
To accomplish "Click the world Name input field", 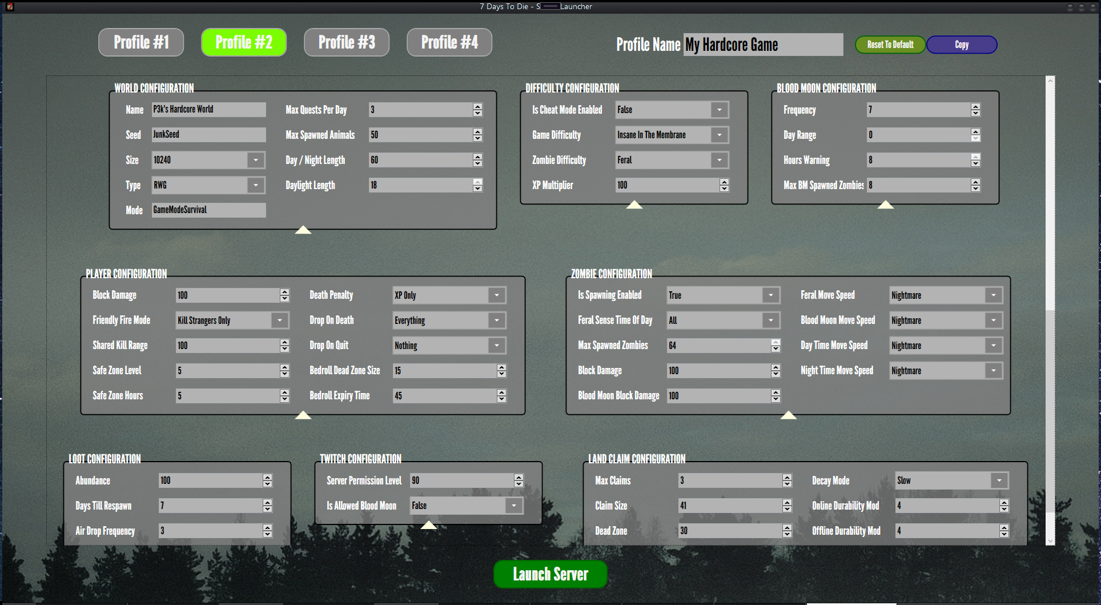I will [x=208, y=110].
